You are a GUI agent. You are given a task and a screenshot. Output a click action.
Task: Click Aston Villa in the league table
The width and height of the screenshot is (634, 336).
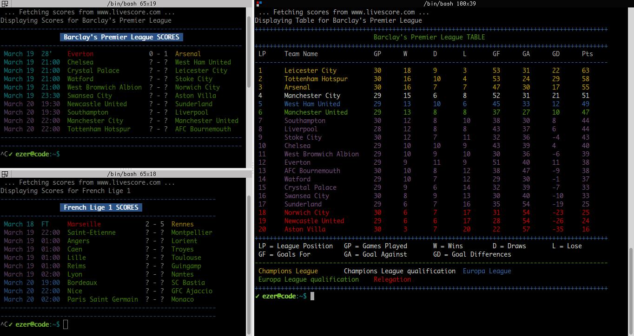pyautogui.click(x=305, y=229)
